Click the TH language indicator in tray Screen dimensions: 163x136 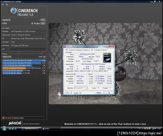[x=140, y=128]
